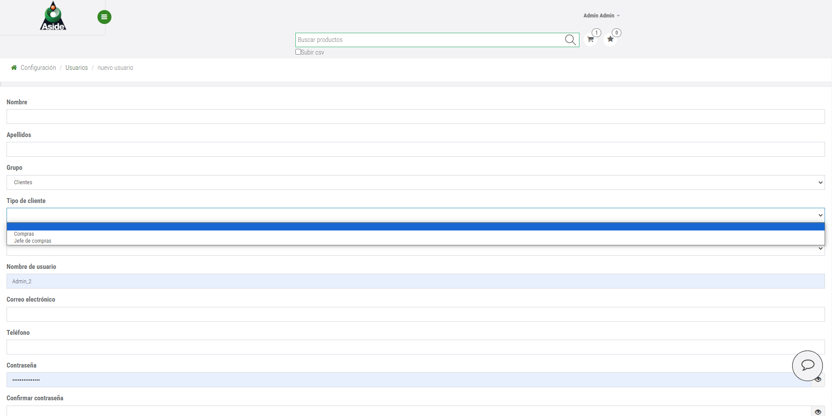Select Compras option in list
The height and width of the screenshot is (416, 832).
pos(24,234)
